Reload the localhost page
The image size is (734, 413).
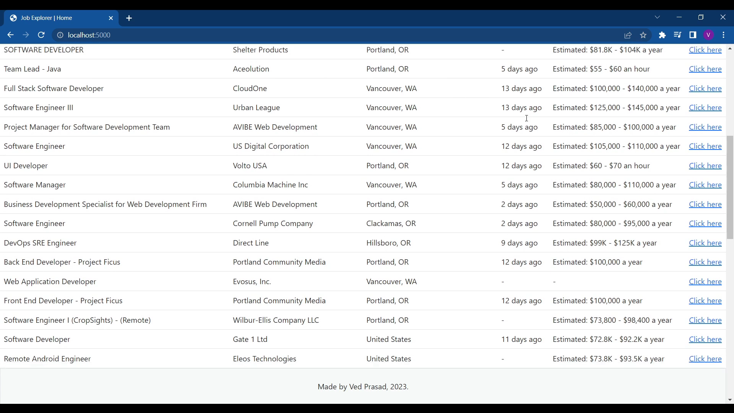[41, 35]
